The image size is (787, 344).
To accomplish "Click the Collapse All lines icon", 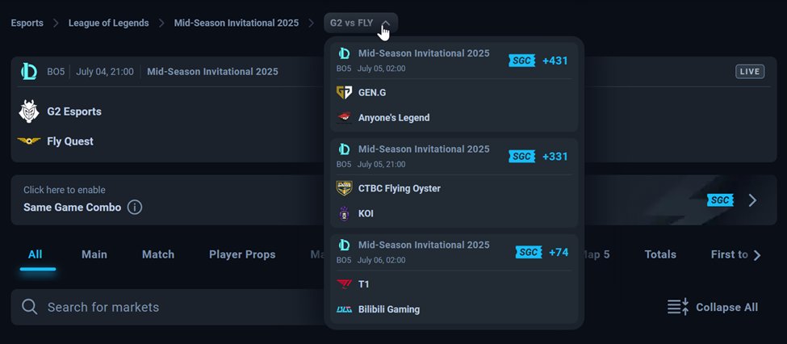I will coord(678,307).
